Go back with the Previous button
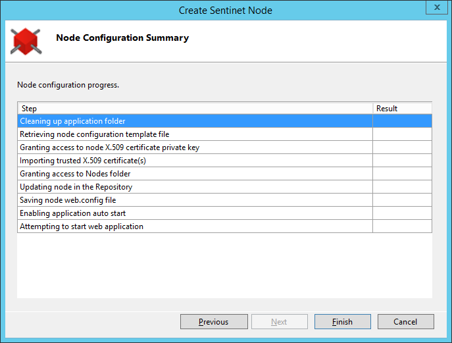Image resolution: width=452 pixels, height=343 pixels. click(x=214, y=322)
